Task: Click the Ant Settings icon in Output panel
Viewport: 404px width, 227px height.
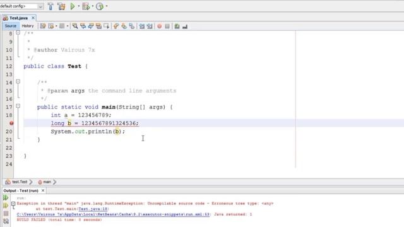Action: click(x=6, y=221)
